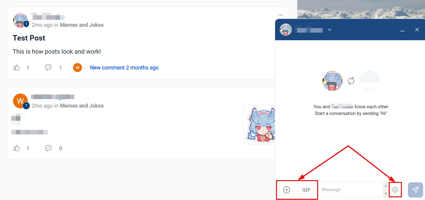Screen dimensions: 425x200
Task: Click into the Message input field
Action: pyautogui.click(x=350, y=190)
